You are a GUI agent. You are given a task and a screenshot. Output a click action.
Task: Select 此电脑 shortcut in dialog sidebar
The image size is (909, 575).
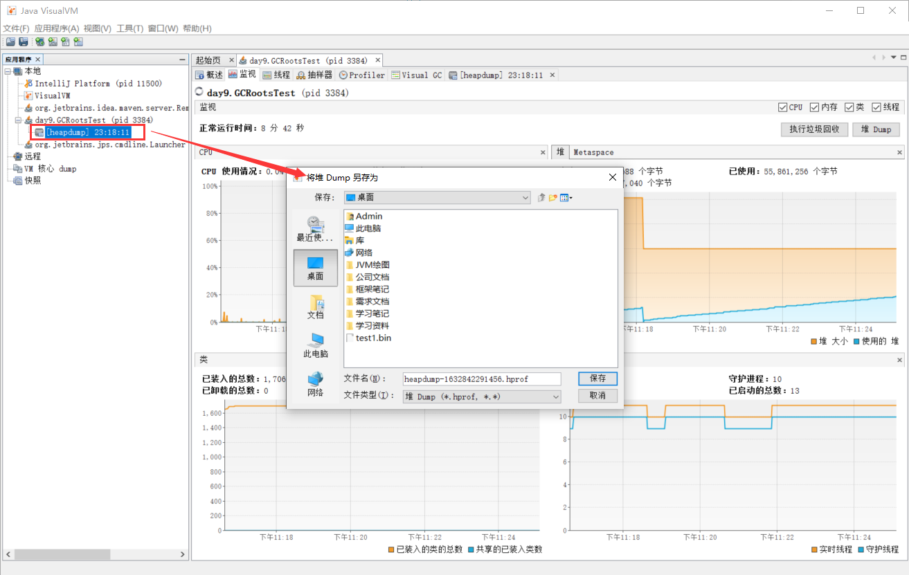coord(315,345)
